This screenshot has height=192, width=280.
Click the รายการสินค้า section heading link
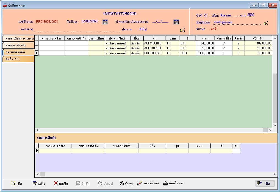click(x=46, y=138)
